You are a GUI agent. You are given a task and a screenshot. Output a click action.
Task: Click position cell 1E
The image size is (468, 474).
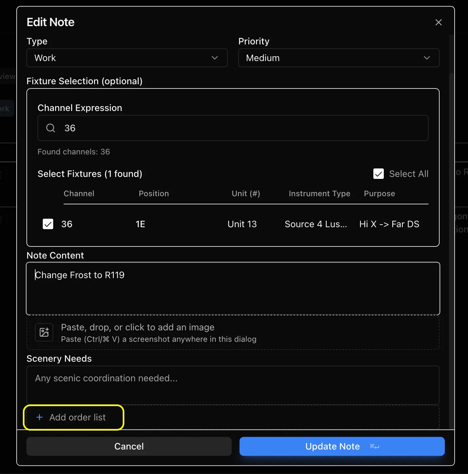point(140,224)
